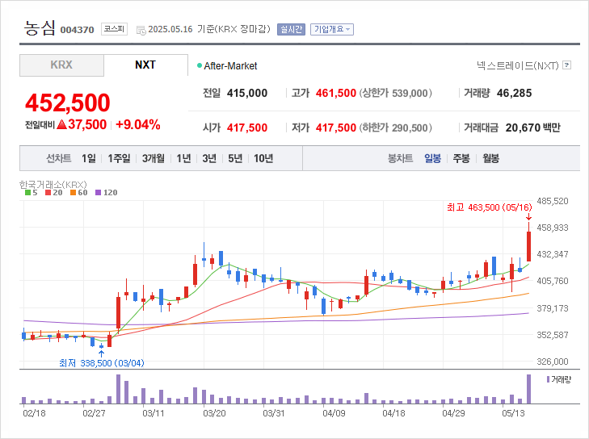Click the 04/09 date axis label
This screenshot has height=439, width=589.
(334, 413)
